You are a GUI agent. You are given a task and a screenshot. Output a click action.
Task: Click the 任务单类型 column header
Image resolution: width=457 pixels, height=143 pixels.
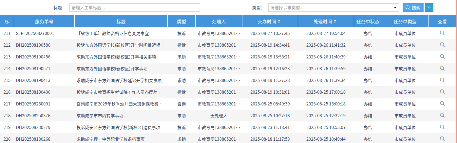pyautogui.click(x=405, y=22)
